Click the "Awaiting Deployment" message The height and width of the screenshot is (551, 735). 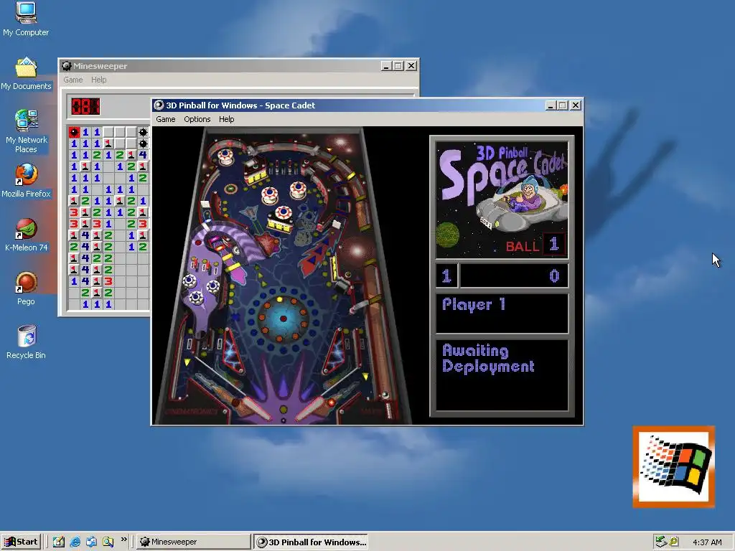[x=488, y=359]
